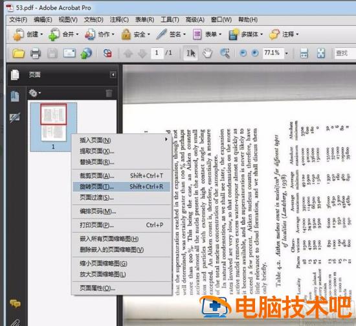356x326 pixels.
Task: Open the 高级(A) menu
Action: tap(195, 20)
